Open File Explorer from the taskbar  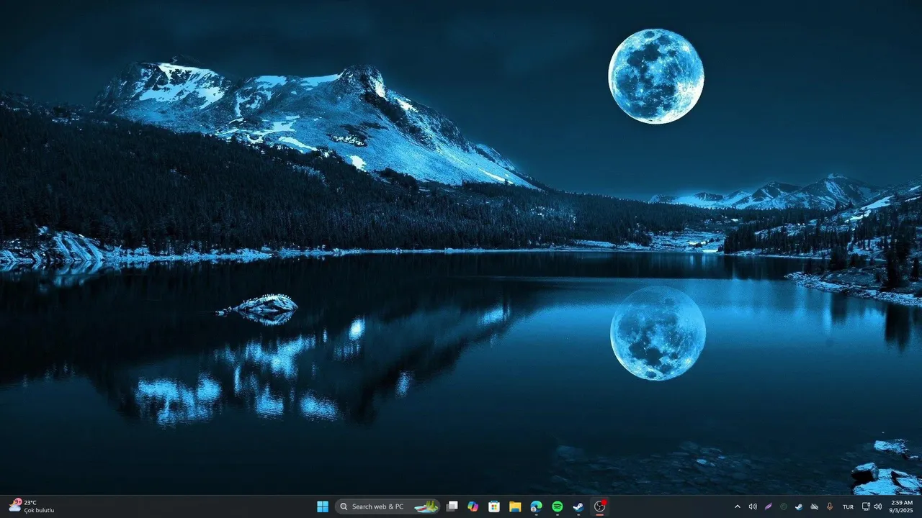[515, 506]
